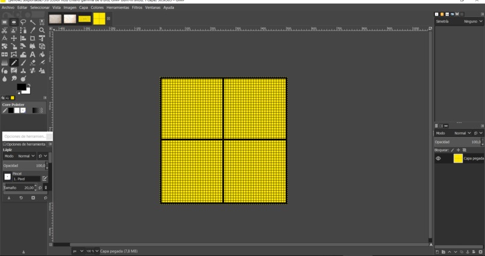The height and width of the screenshot is (256, 485).
Task: Open the Herramientas menu
Action: click(118, 7)
